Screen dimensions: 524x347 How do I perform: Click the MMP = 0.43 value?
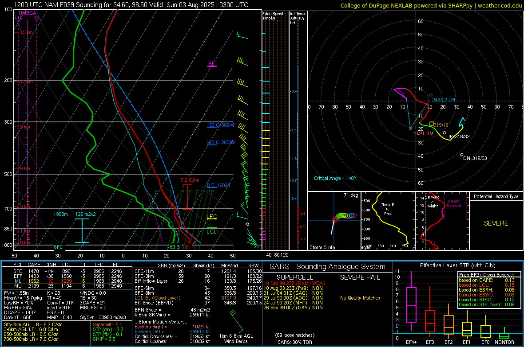click(60, 317)
